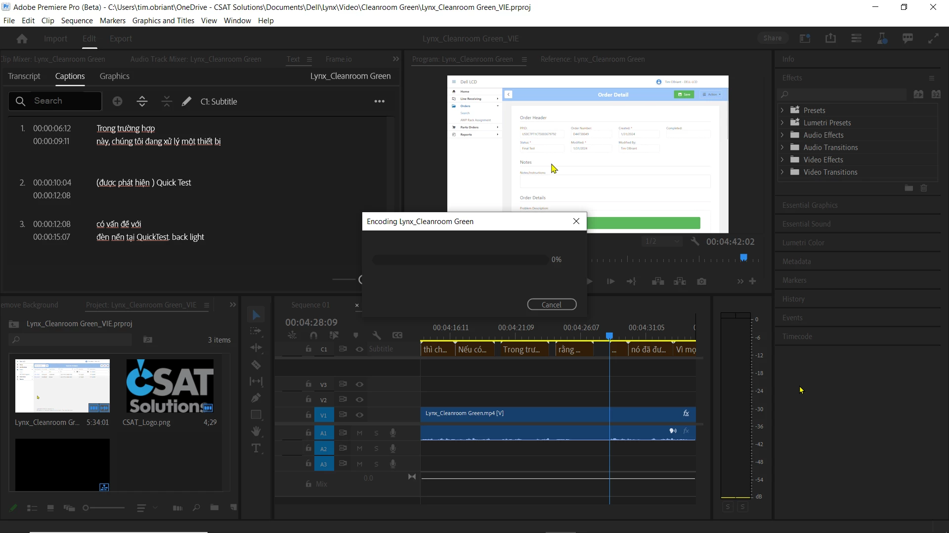Open the playback resolution dropdown showing 1/2
Image resolution: width=949 pixels, height=533 pixels.
[662, 241]
